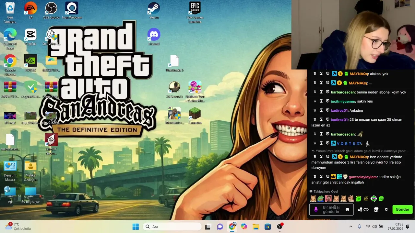Open the 60 Seconds game shortcut
Viewport: 415px width, 233px height.
point(174,89)
